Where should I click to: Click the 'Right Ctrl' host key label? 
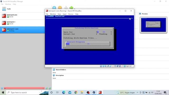pos(129,66)
